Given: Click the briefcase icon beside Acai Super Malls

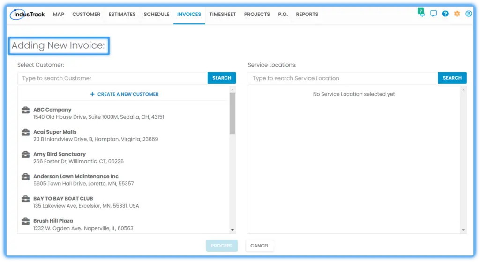Looking at the screenshot, I should (x=26, y=132).
